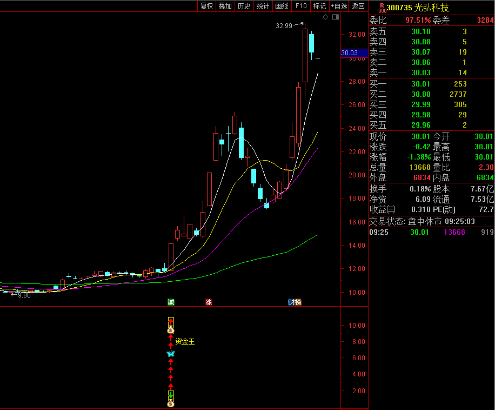This screenshot has width=495, height=410.
Task: Click the cyan butterfly signal icon
Action: coord(171,354)
